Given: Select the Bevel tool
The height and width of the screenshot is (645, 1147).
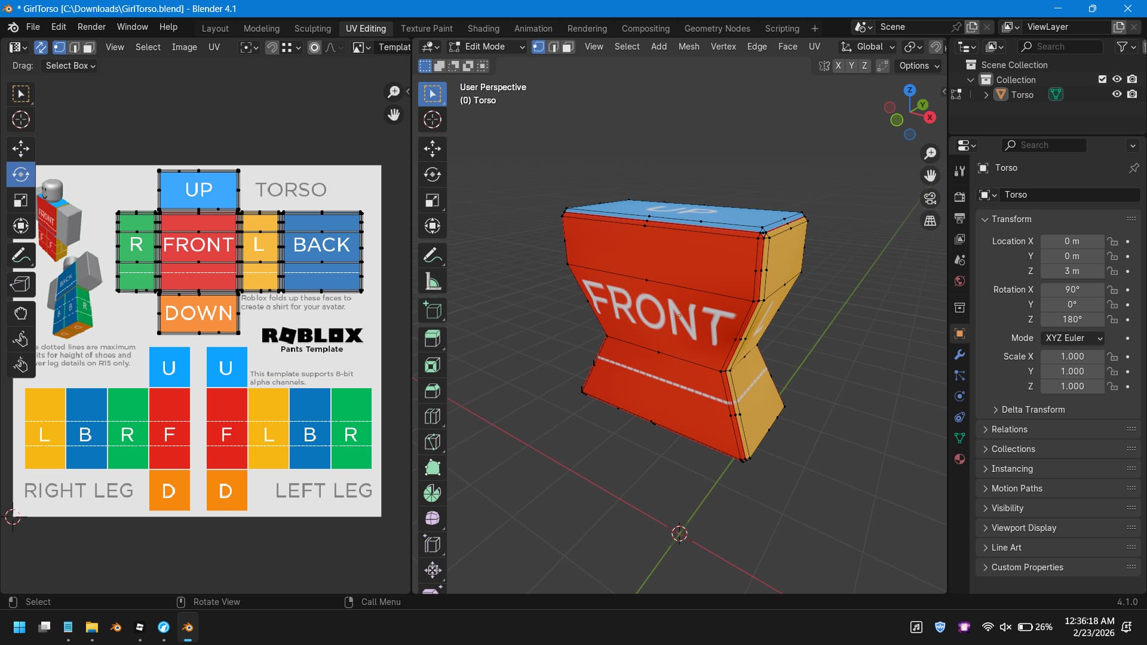Looking at the screenshot, I should [432, 391].
